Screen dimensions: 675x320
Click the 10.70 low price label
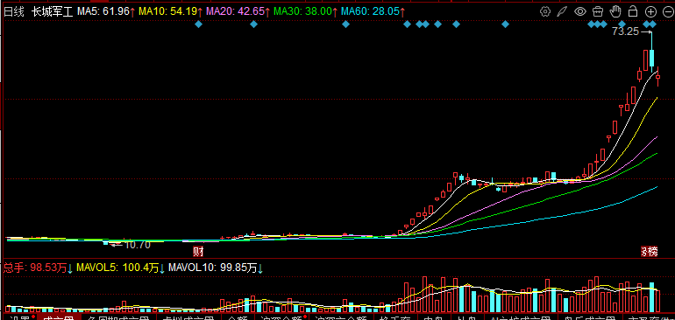(x=137, y=246)
